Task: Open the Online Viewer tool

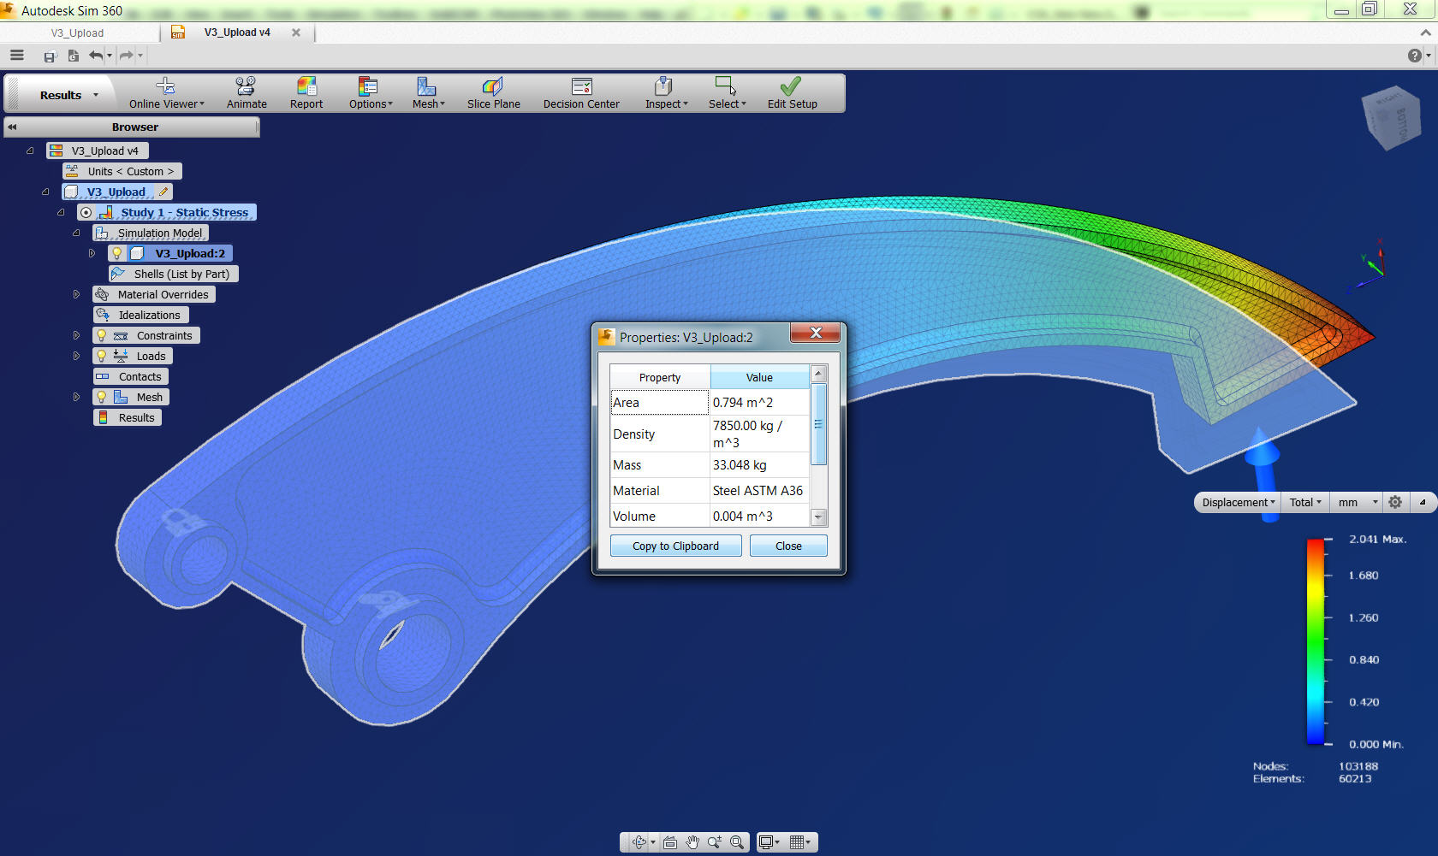Action: click(x=166, y=93)
